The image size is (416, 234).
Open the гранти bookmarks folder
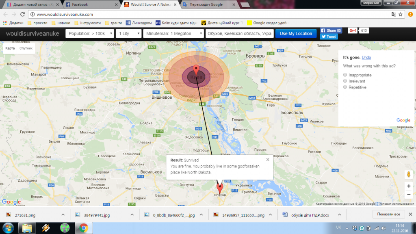pyautogui.click(x=114, y=23)
